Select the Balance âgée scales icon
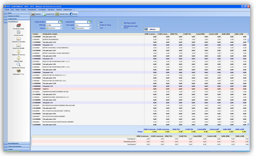This screenshot has height=156, width=254. click(x=18, y=58)
